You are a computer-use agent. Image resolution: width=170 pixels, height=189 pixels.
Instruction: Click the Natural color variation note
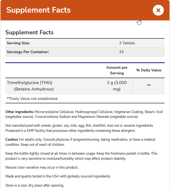42,167
